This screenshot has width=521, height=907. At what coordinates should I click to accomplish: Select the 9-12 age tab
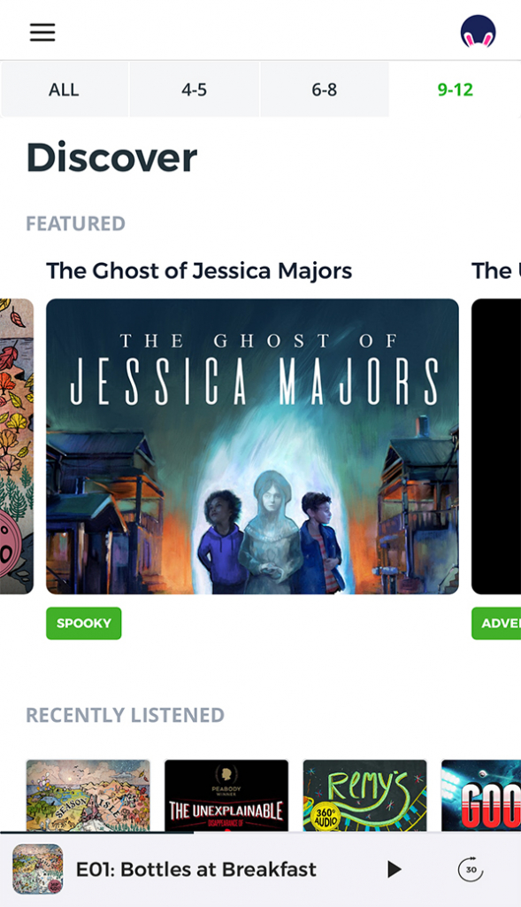pyautogui.click(x=456, y=89)
